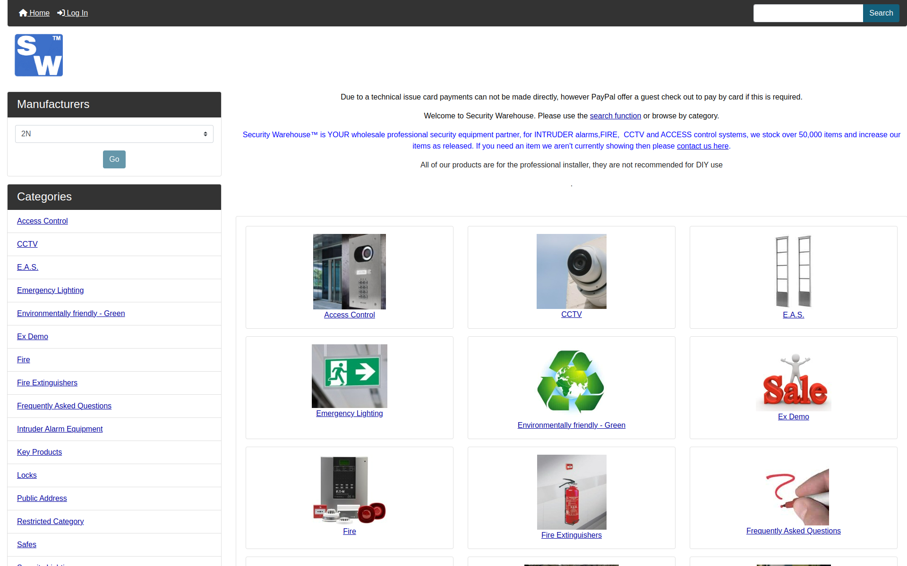The width and height of the screenshot is (907, 566).
Task: Click E.A.S. caption under gates image
Action: 794,315
